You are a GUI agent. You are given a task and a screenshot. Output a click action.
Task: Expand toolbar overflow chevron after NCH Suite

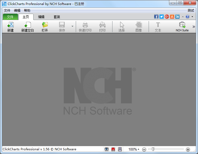tap(194, 27)
